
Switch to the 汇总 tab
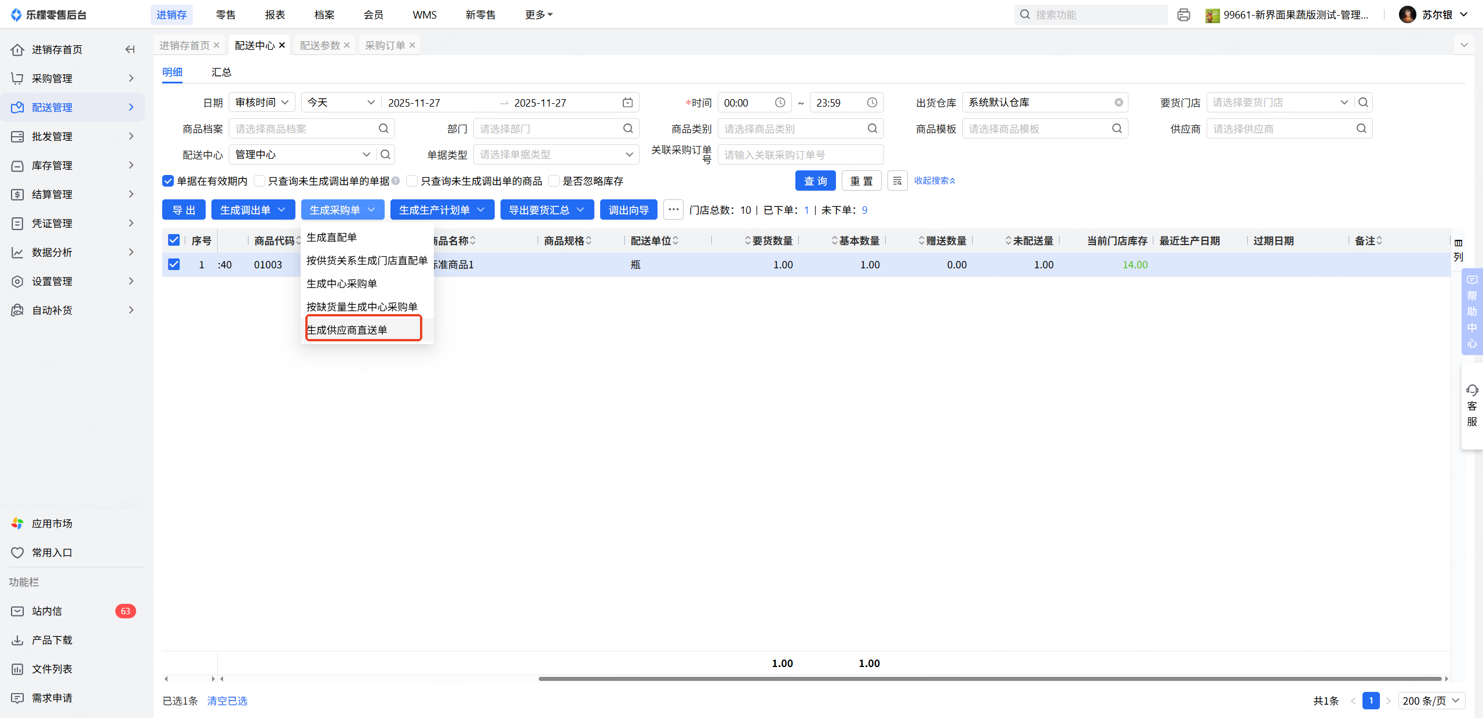click(221, 72)
